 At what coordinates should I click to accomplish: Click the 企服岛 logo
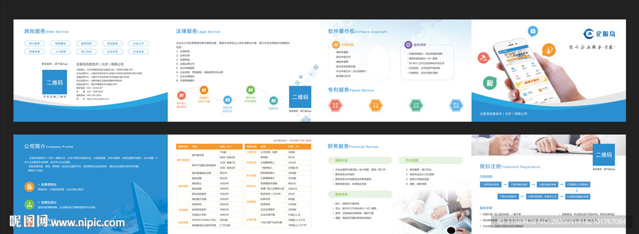click(599, 34)
